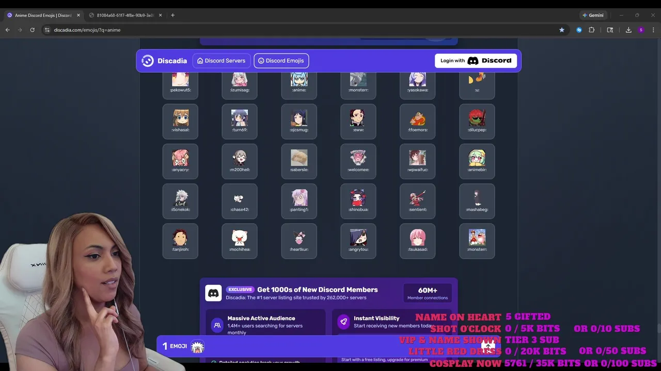Choose the :mochihea: emoji

[x=240, y=241]
